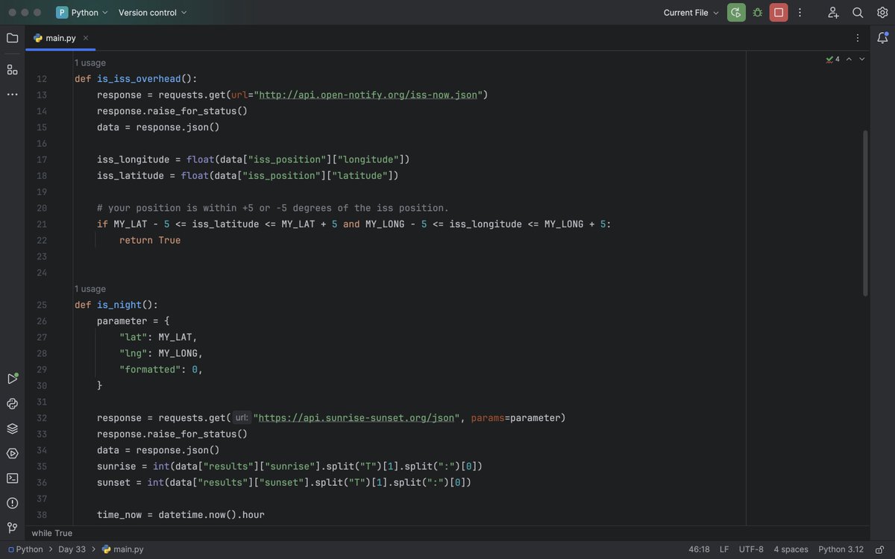The width and height of the screenshot is (895, 559).
Task: Click 'params' keyword argument on line 32
Action: pyautogui.click(x=488, y=418)
